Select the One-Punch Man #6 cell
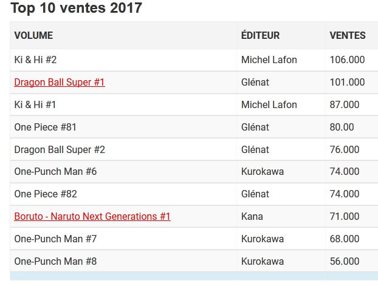 tap(55, 171)
